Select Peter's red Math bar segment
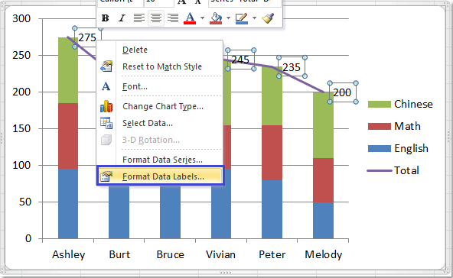The image size is (453, 278). (x=272, y=153)
